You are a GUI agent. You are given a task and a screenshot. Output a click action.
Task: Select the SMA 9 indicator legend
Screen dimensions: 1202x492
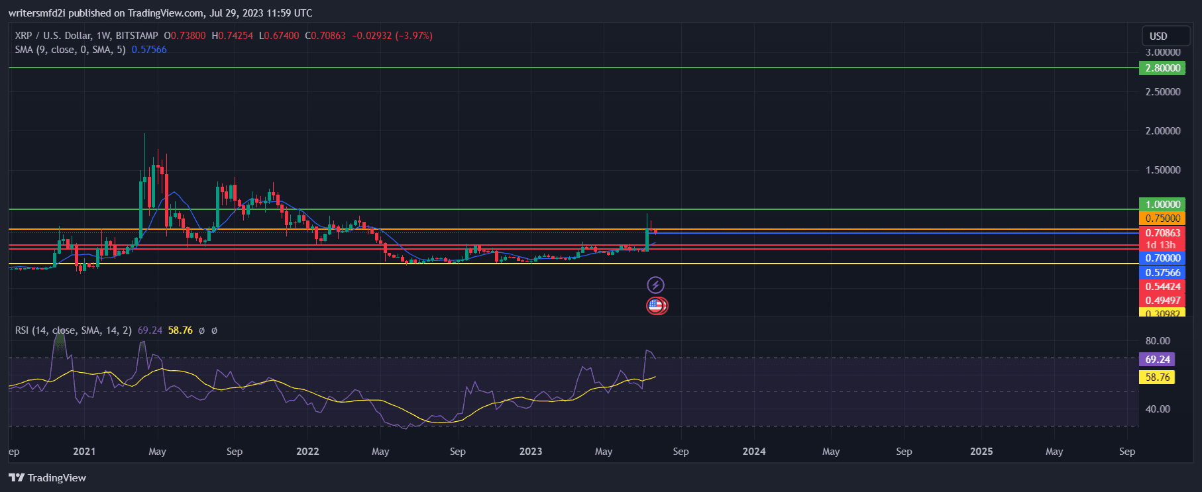pos(70,50)
